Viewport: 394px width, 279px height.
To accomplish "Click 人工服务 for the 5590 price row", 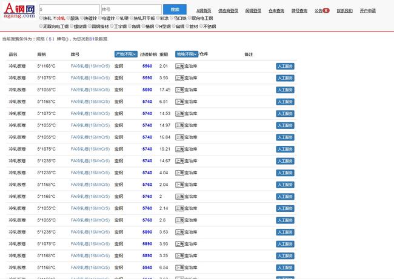I will tap(285, 78).
